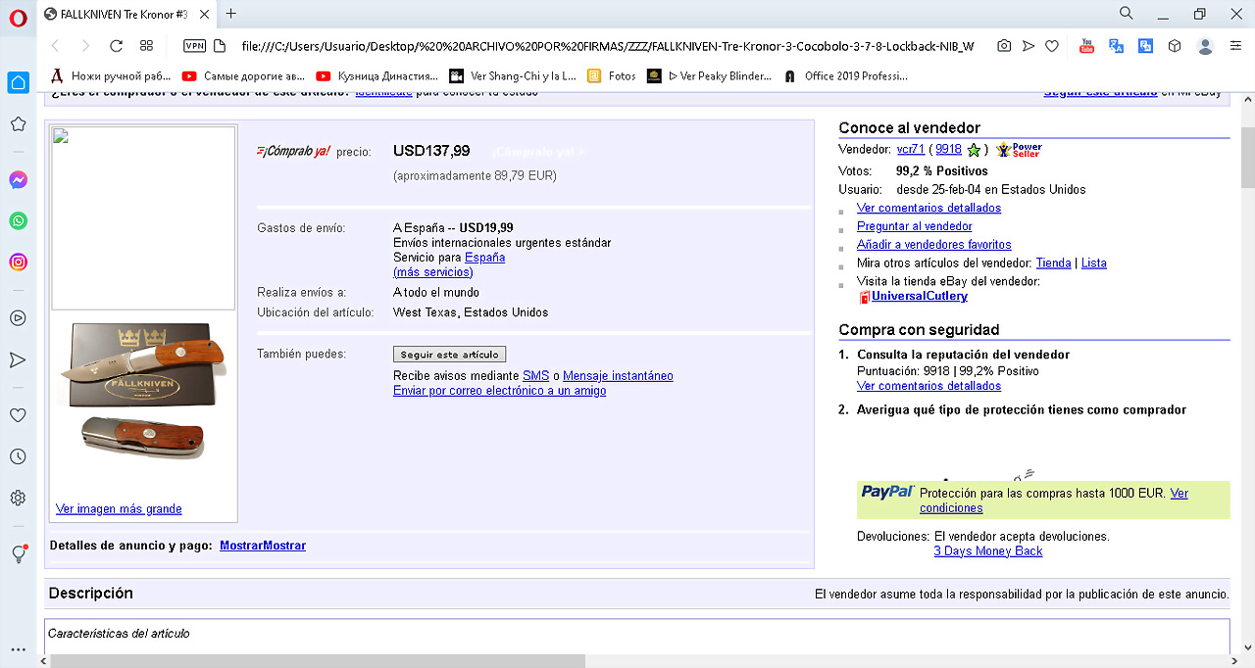Open History from the sidebar clock icon

(x=18, y=456)
